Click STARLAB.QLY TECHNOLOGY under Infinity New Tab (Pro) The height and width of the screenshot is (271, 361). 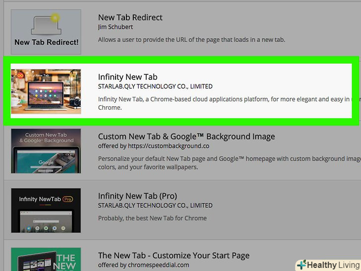(155, 205)
